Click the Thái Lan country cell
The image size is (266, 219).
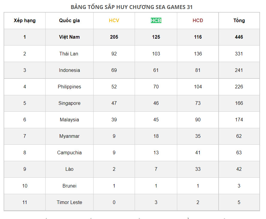click(69, 54)
